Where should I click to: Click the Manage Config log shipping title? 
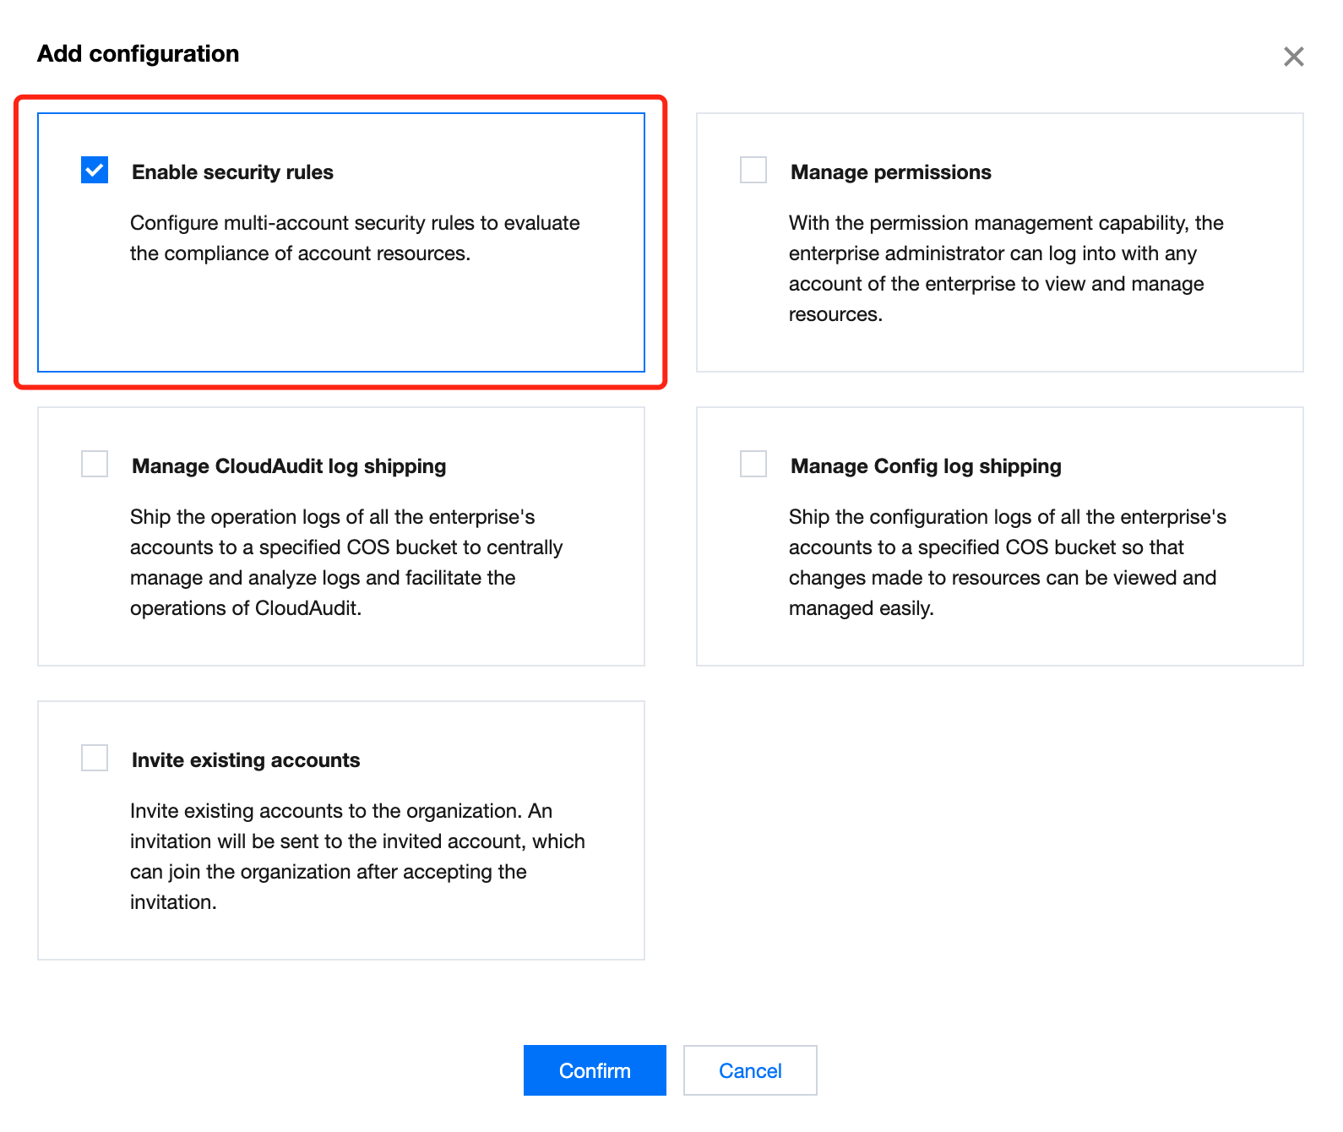(926, 466)
